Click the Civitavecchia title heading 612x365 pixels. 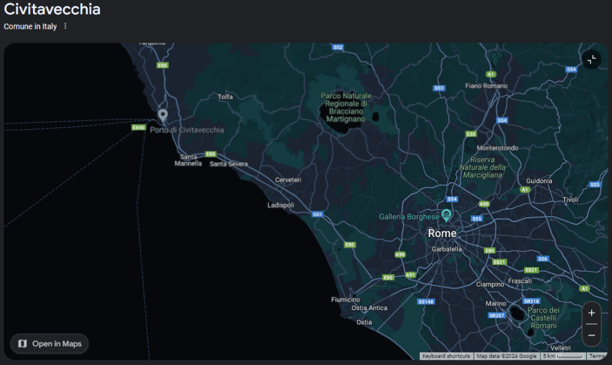click(52, 10)
